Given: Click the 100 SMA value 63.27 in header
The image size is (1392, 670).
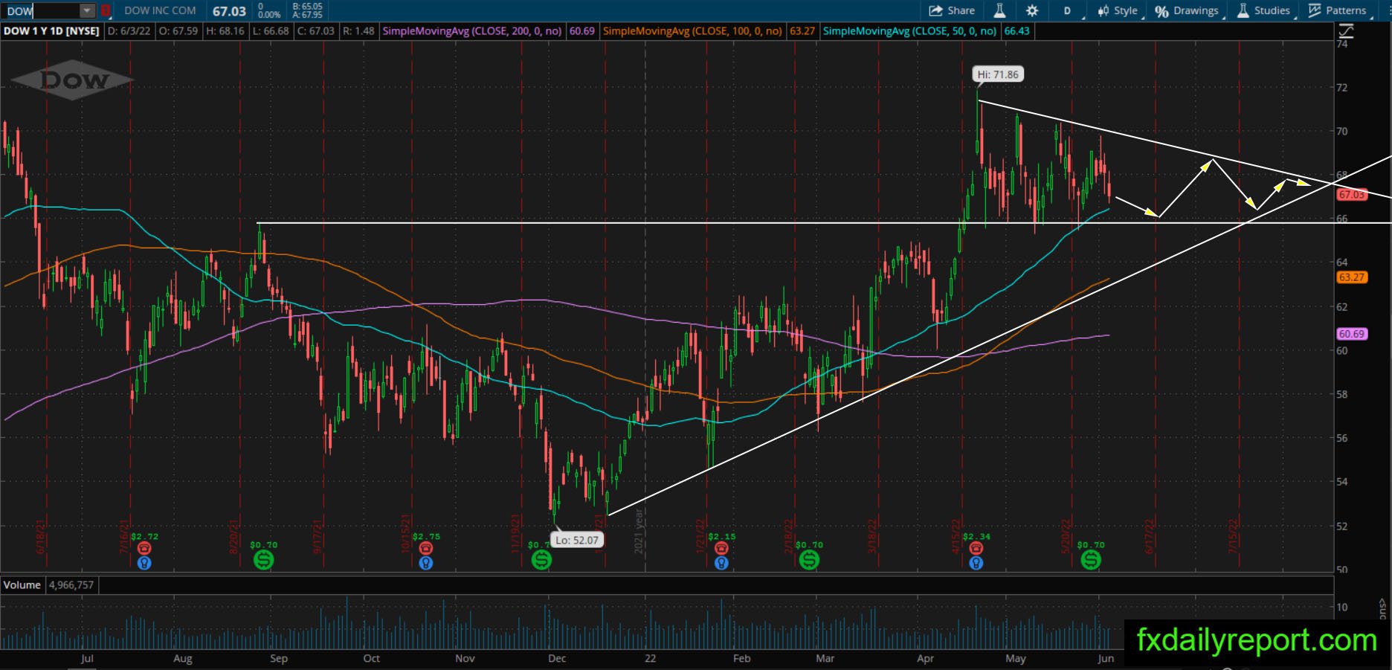Looking at the screenshot, I should [x=802, y=31].
